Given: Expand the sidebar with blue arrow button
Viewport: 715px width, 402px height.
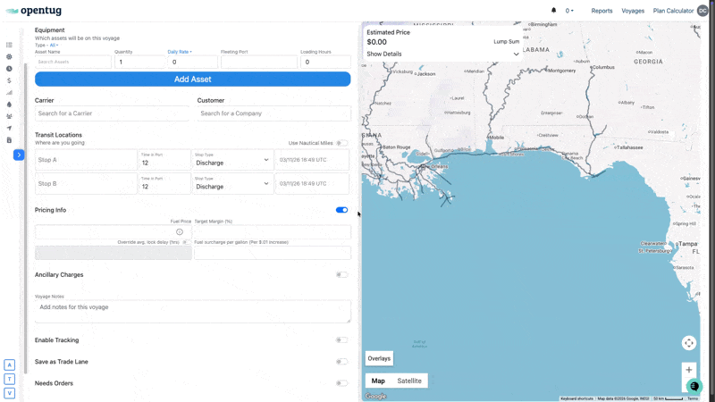Looking at the screenshot, I should click(x=19, y=155).
